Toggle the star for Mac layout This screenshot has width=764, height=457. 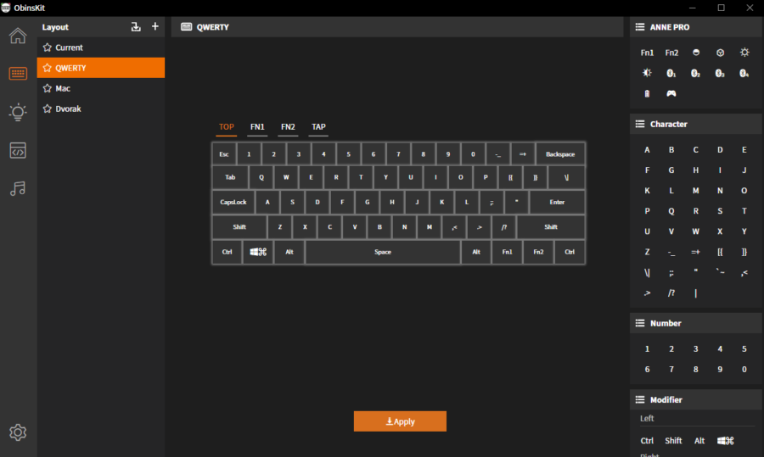[x=48, y=88]
